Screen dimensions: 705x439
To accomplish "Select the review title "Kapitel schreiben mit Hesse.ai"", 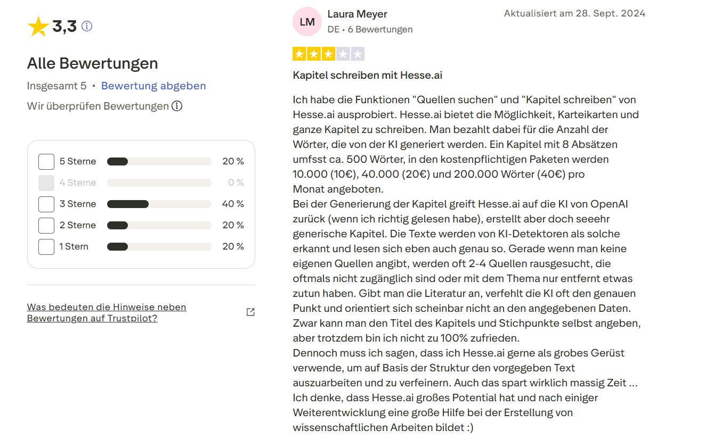I will click(x=367, y=75).
